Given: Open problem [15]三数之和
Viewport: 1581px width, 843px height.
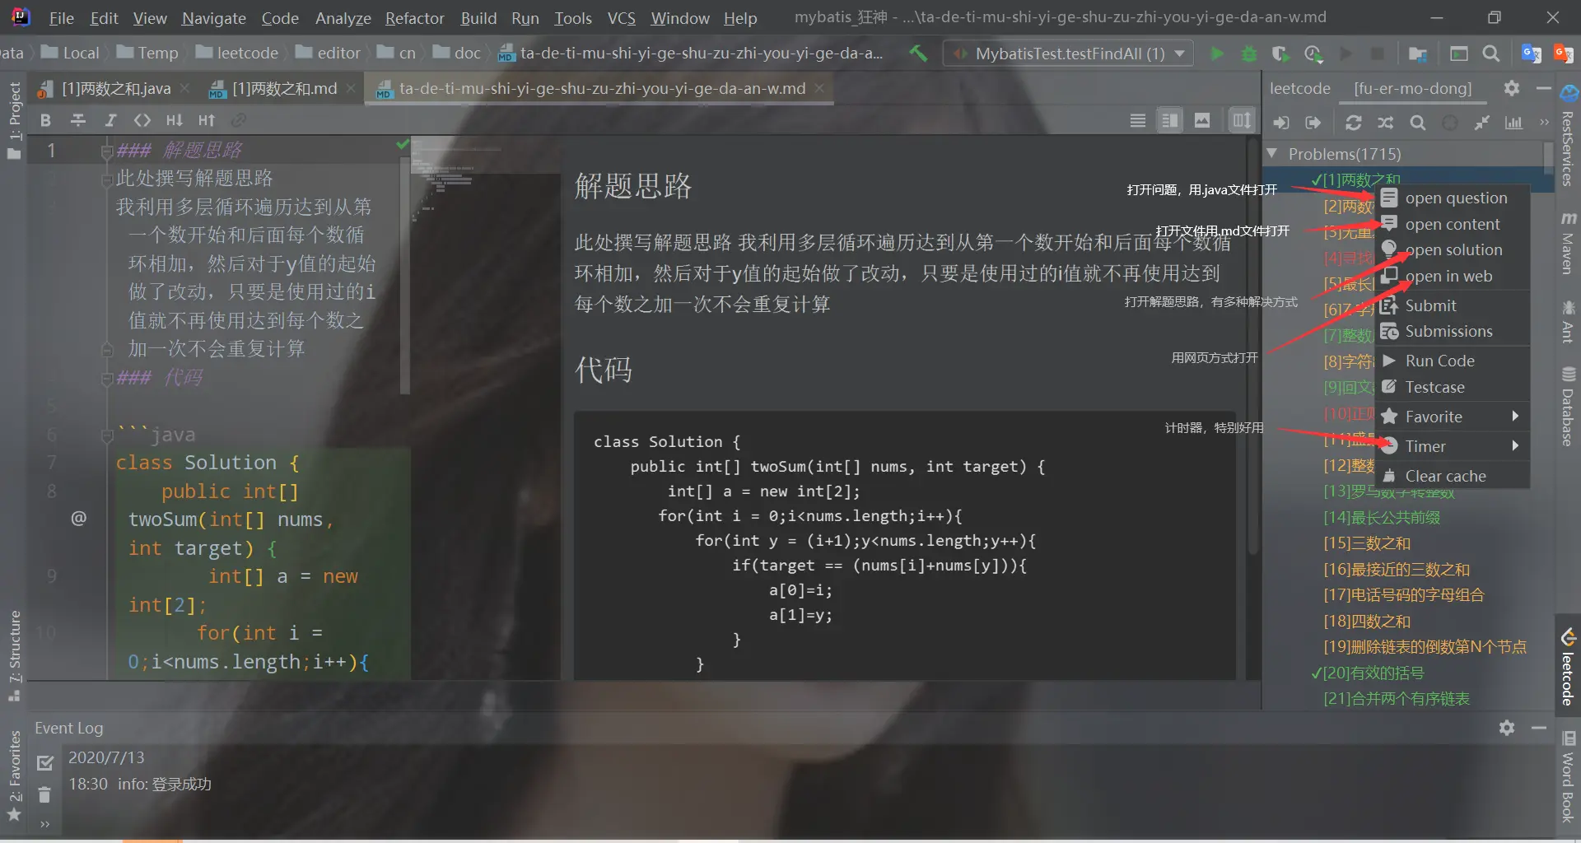Looking at the screenshot, I should tap(1367, 543).
